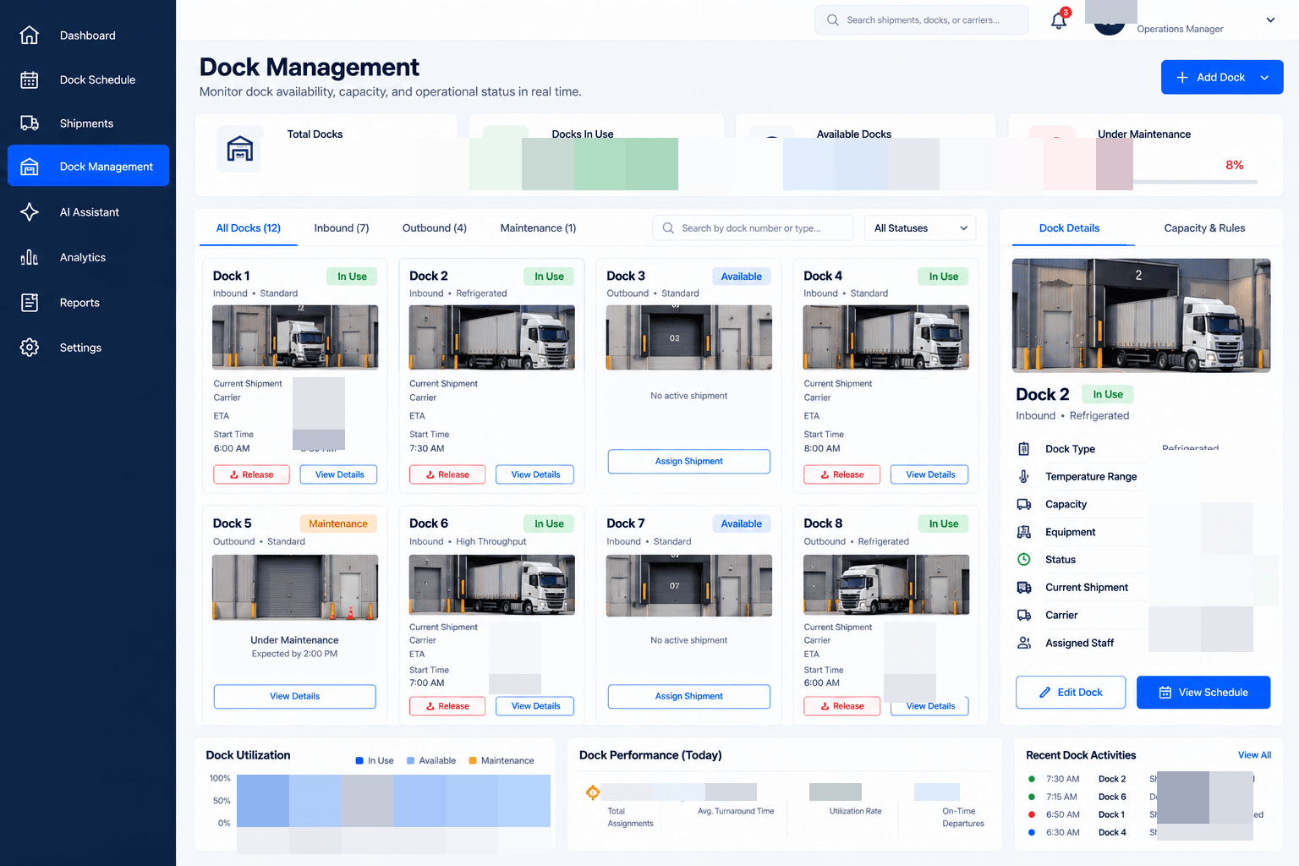Open the Capacity & Rules tab
Viewport: 1299px width, 866px height.
point(1204,228)
